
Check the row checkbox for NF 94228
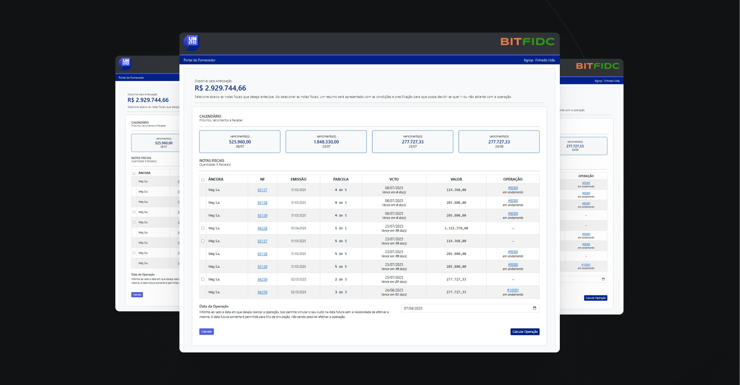point(203,228)
